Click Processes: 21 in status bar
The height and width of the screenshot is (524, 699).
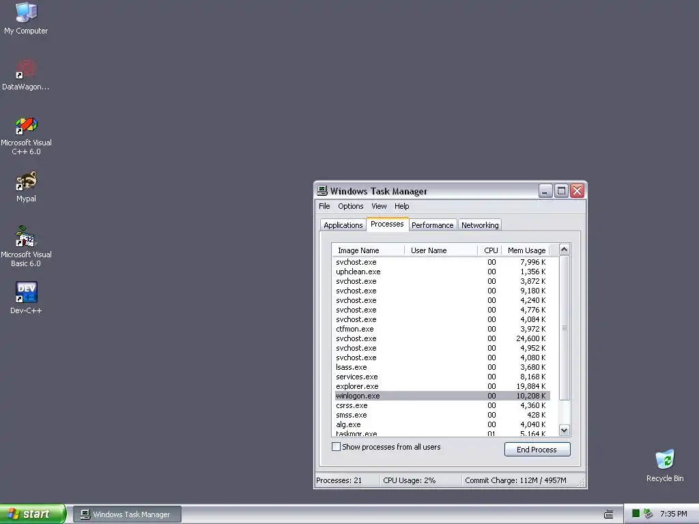pos(339,480)
